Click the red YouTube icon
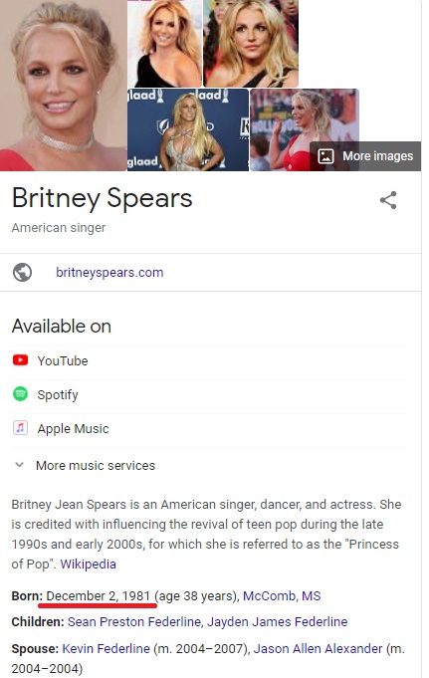This screenshot has width=429, height=678. (x=20, y=360)
